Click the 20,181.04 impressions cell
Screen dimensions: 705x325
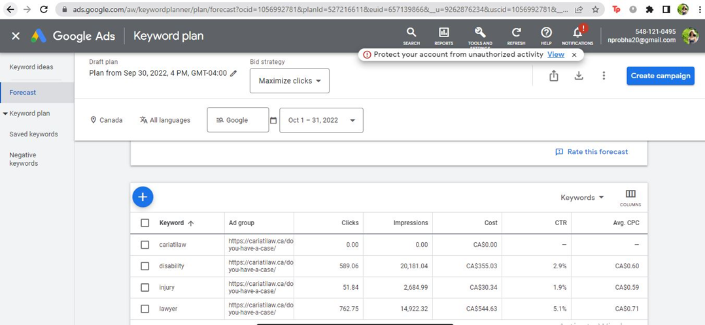click(x=414, y=266)
